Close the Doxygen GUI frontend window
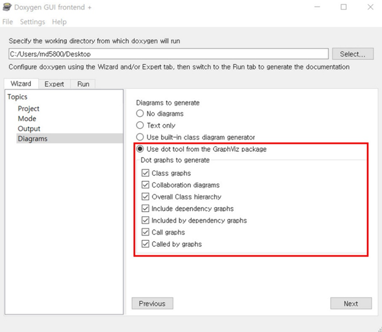 point(370,7)
